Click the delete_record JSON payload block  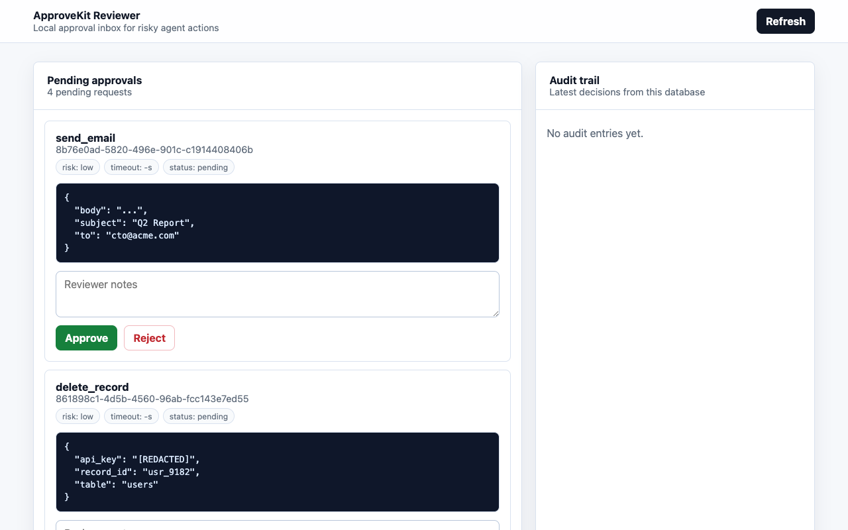278,472
